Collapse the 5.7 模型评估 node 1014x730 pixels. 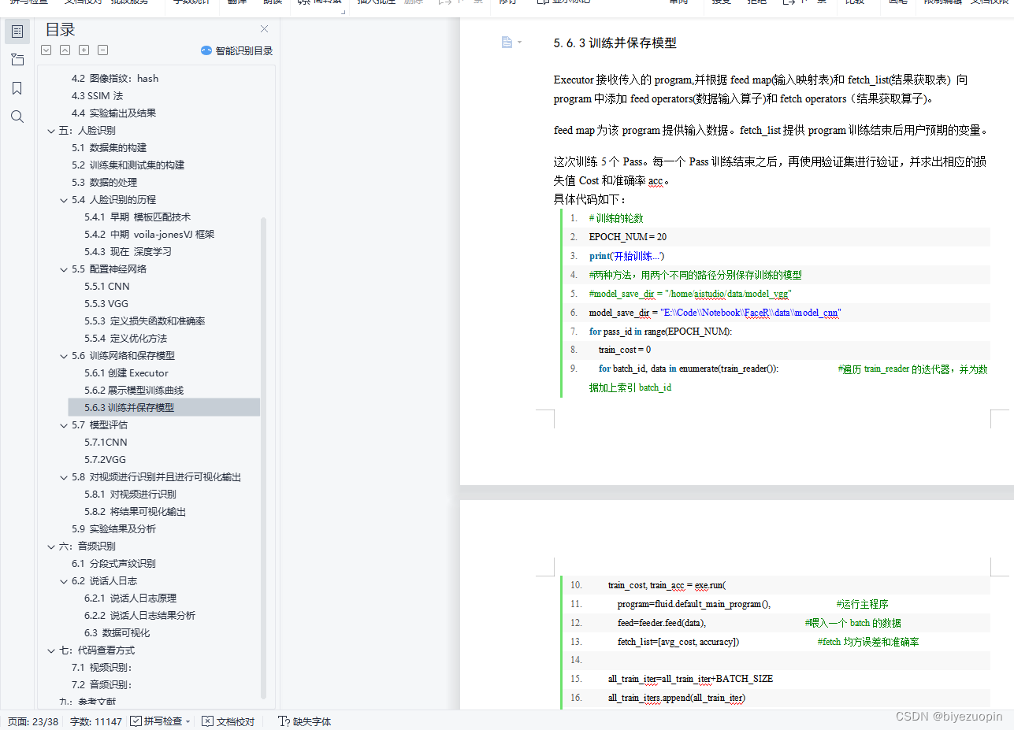pyautogui.click(x=64, y=425)
